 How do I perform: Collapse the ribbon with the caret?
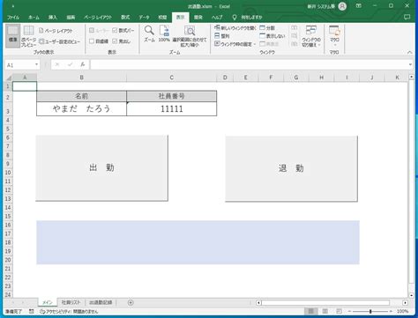410,52
